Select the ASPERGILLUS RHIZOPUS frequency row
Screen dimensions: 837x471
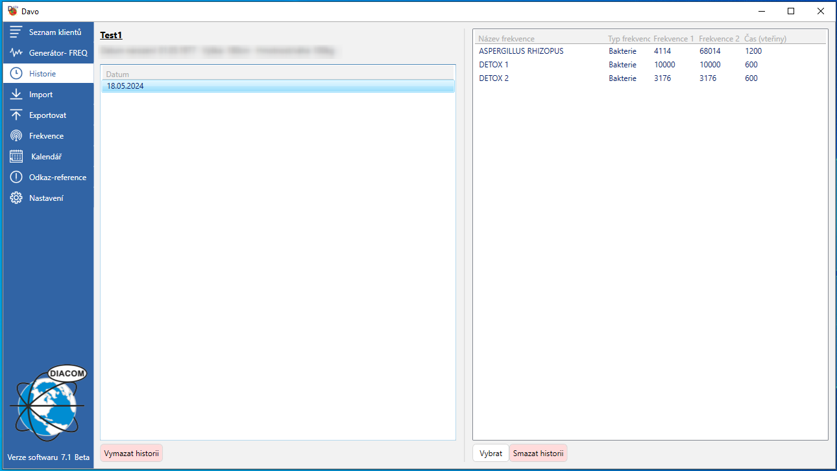[x=521, y=51]
